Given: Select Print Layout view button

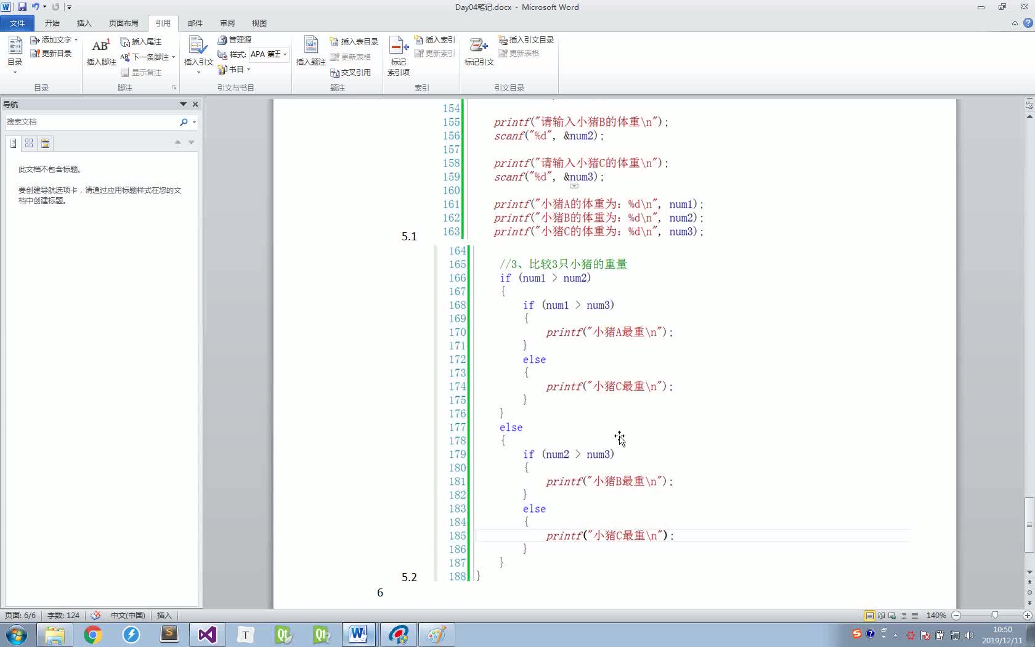Looking at the screenshot, I should 869,616.
